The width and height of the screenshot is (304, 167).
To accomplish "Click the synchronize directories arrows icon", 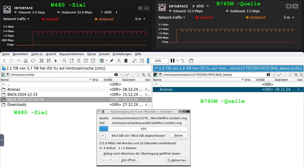I will click(x=79, y=61).
